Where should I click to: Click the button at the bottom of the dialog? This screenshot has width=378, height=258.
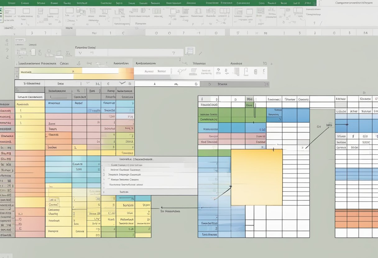coord(124,192)
